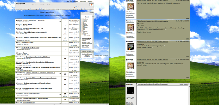Click the small page icon at end of 'Furchteinflössendes Bild' row
Screen dimensions: 219x105
coord(60,21)
